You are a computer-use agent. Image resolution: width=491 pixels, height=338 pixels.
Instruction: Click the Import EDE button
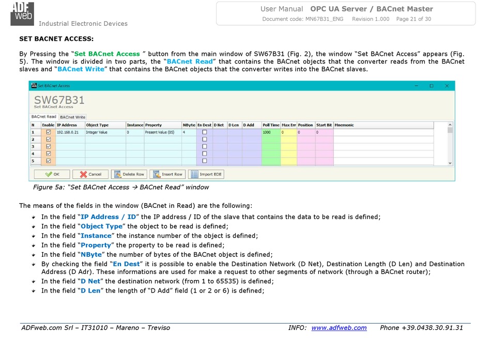tap(206, 174)
